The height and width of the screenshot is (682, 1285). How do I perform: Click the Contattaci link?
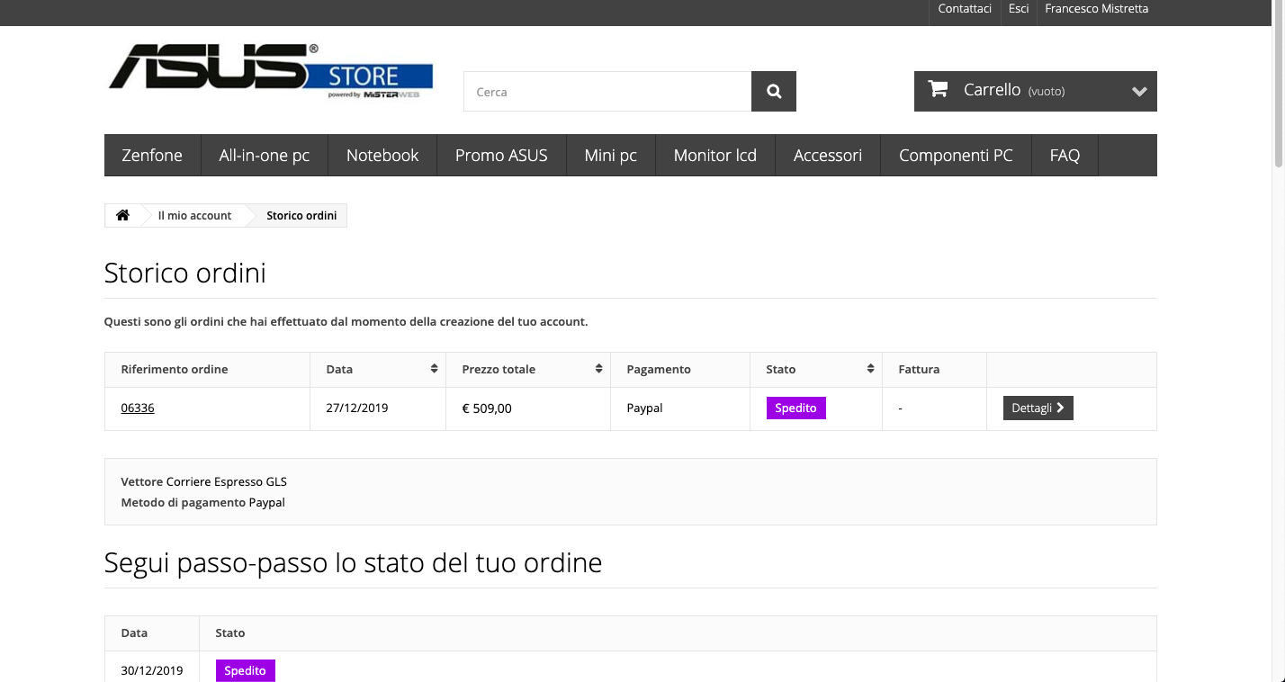pyautogui.click(x=965, y=9)
